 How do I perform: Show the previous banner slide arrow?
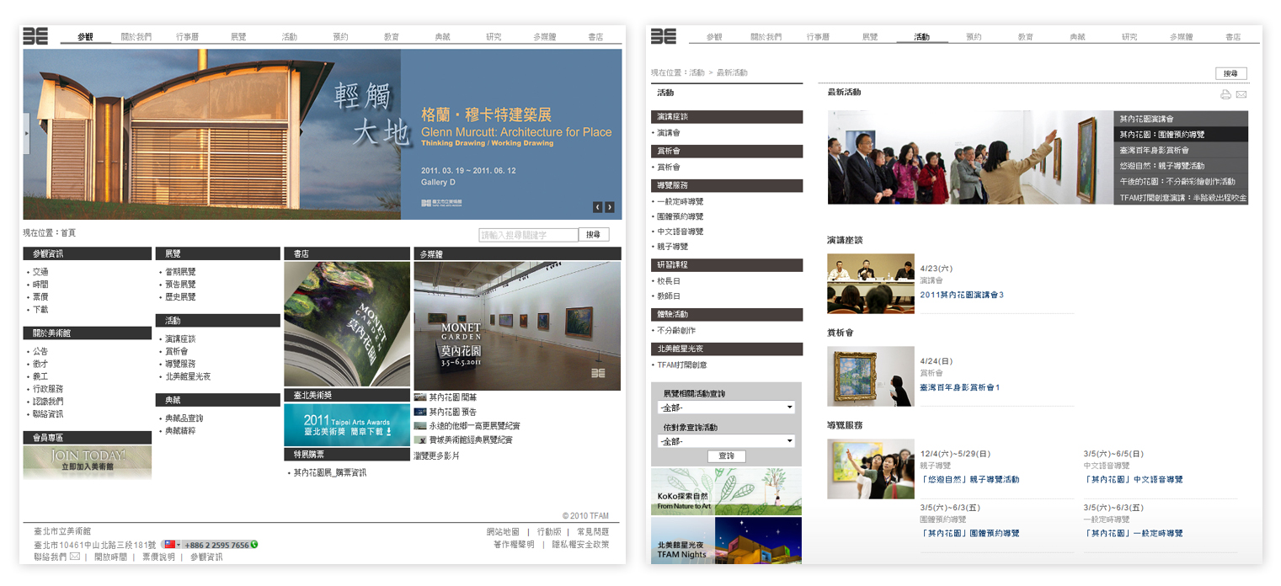598,207
